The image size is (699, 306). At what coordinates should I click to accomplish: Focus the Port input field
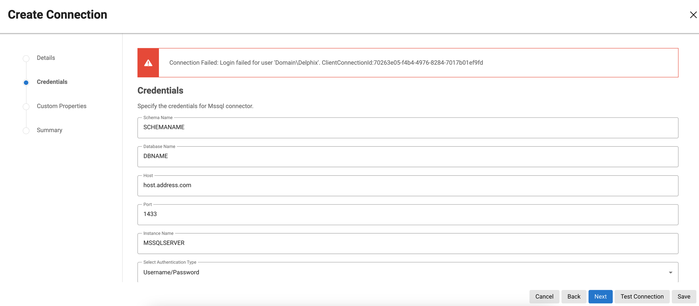pos(408,214)
